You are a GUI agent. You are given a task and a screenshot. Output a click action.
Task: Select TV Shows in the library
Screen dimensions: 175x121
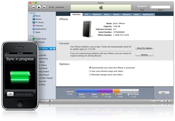pos(38,22)
